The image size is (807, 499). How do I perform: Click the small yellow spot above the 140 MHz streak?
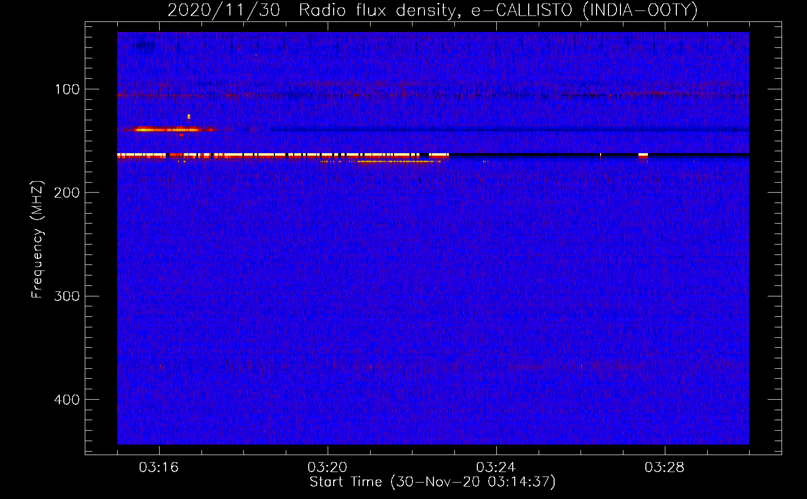[x=189, y=117]
